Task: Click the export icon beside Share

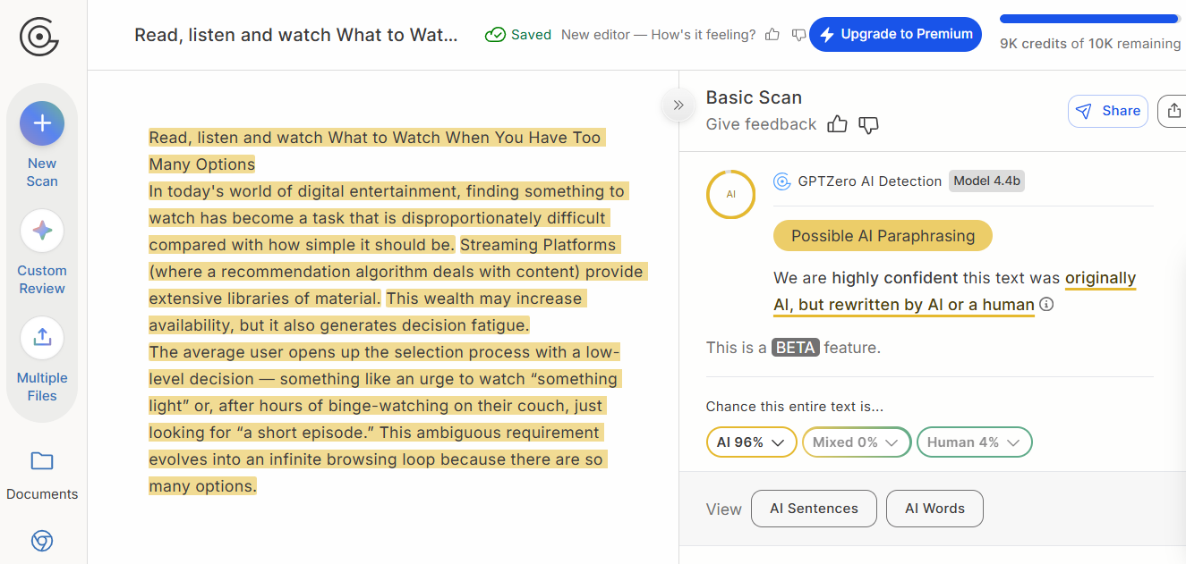Action: pyautogui.click(x=1173, y=111)
